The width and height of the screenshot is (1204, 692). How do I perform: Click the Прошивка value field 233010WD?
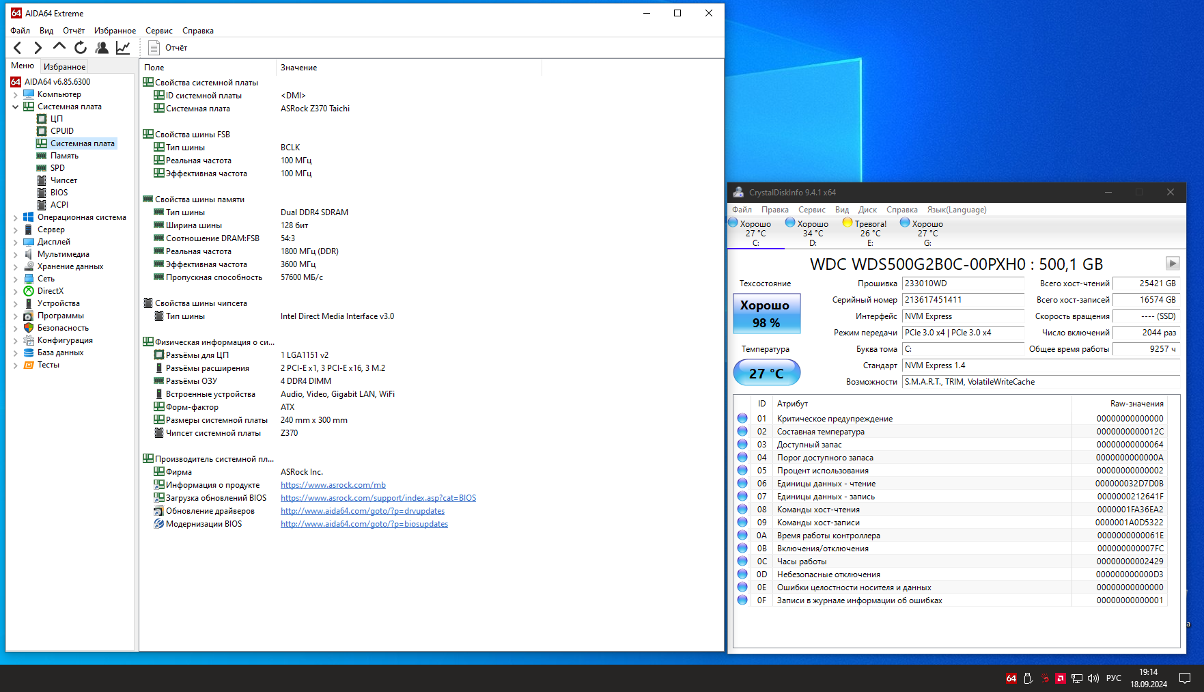[963, 283]
